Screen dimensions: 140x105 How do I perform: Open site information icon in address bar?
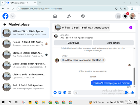pyautogui.click(x=19, y=9)
